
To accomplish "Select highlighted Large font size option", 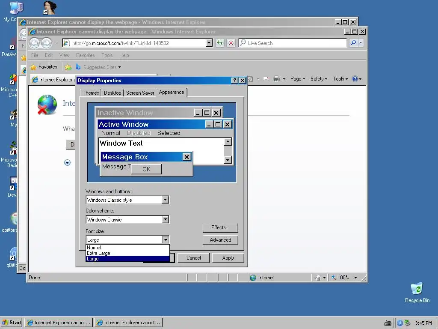I will point(127,259).
